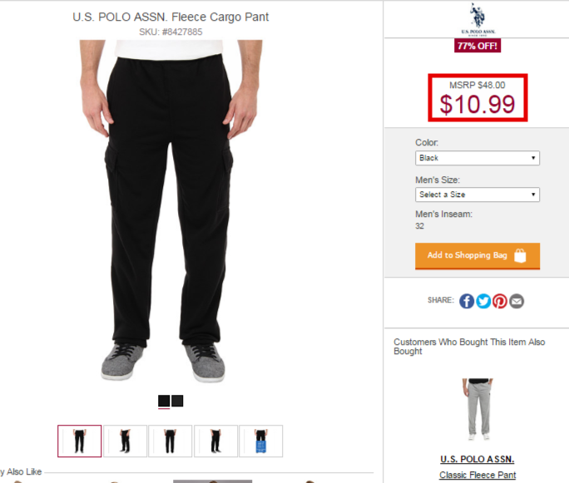Click the main black cargo pant image

pos(171,211)
